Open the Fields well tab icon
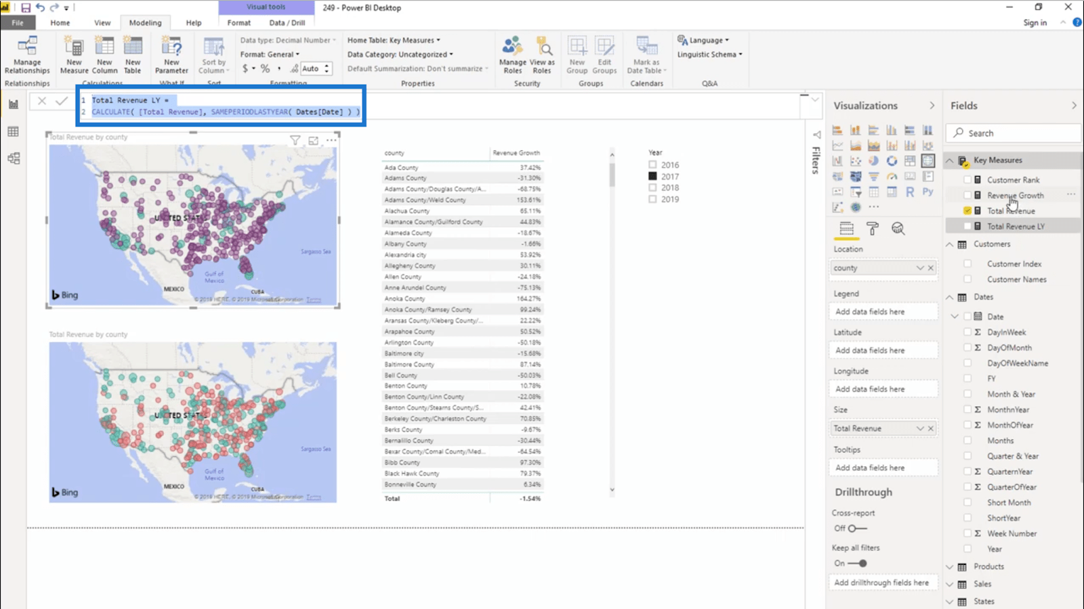This screenshot has width=1084, height=609. [x=847, y=229]
